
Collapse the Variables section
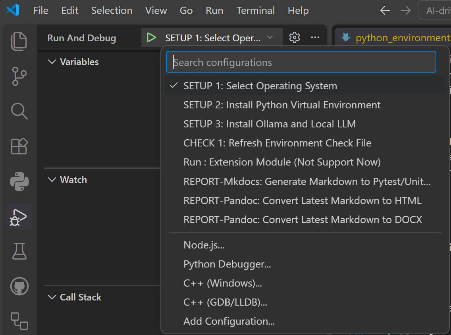coord(73,62)
